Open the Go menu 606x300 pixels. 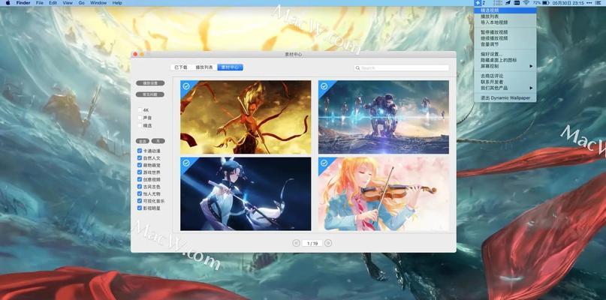pyautogui.click(x=82, y=3)
